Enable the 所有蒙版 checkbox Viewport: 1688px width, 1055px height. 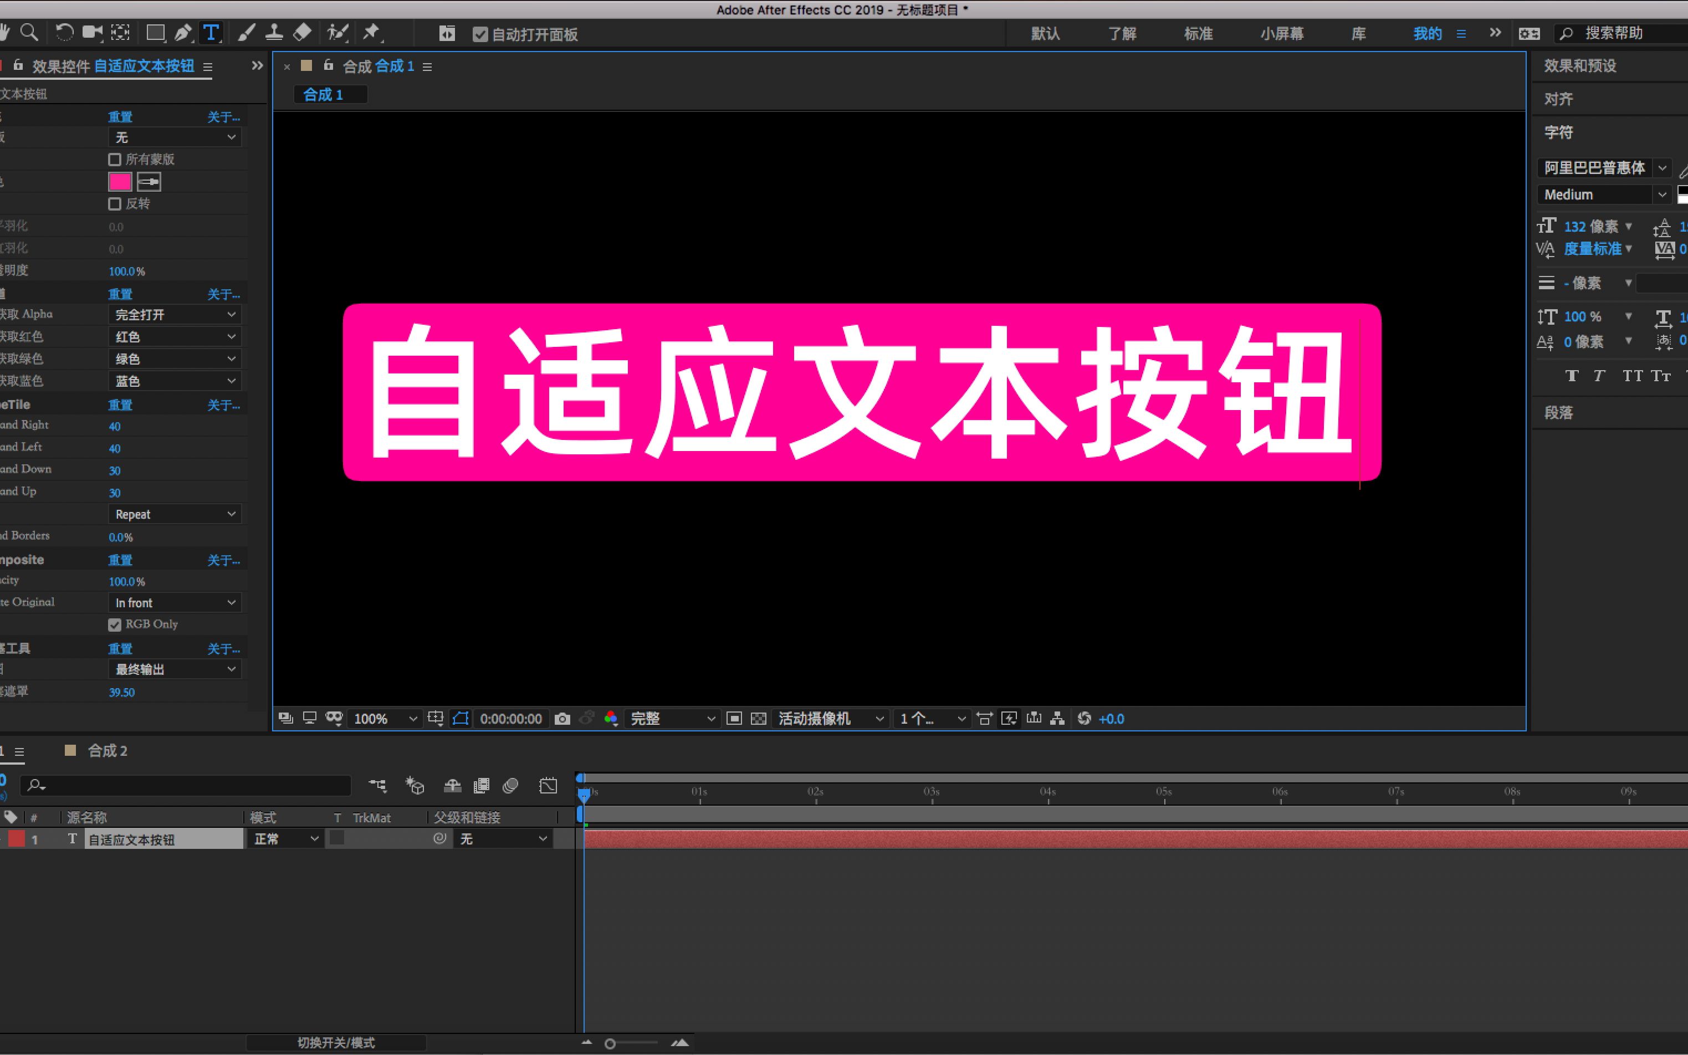(115, 160)
